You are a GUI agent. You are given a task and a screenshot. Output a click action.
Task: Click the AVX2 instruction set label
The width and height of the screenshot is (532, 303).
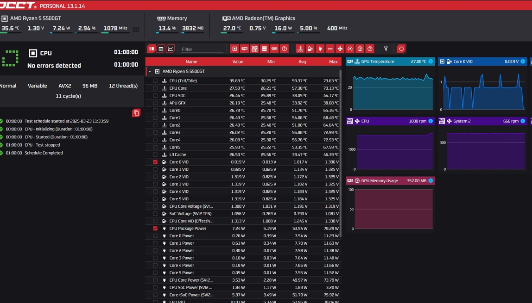tap(64, 86)
